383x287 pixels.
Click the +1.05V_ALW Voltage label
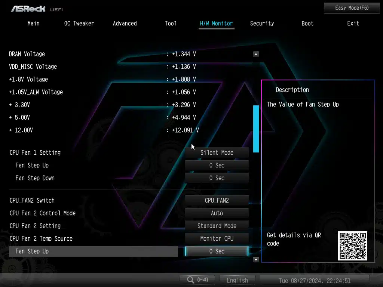(x=36, y=92)
